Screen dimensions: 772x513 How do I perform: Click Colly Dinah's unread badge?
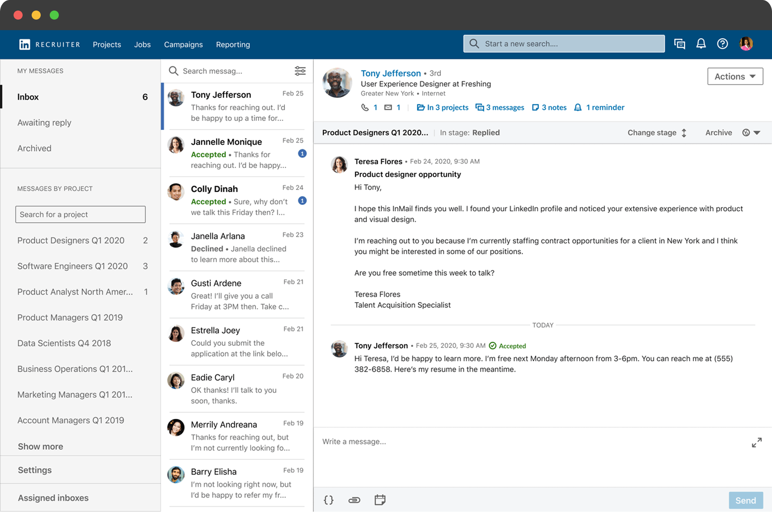point(302,201)
